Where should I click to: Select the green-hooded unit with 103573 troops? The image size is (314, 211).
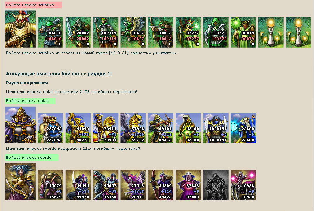point(216,32)
